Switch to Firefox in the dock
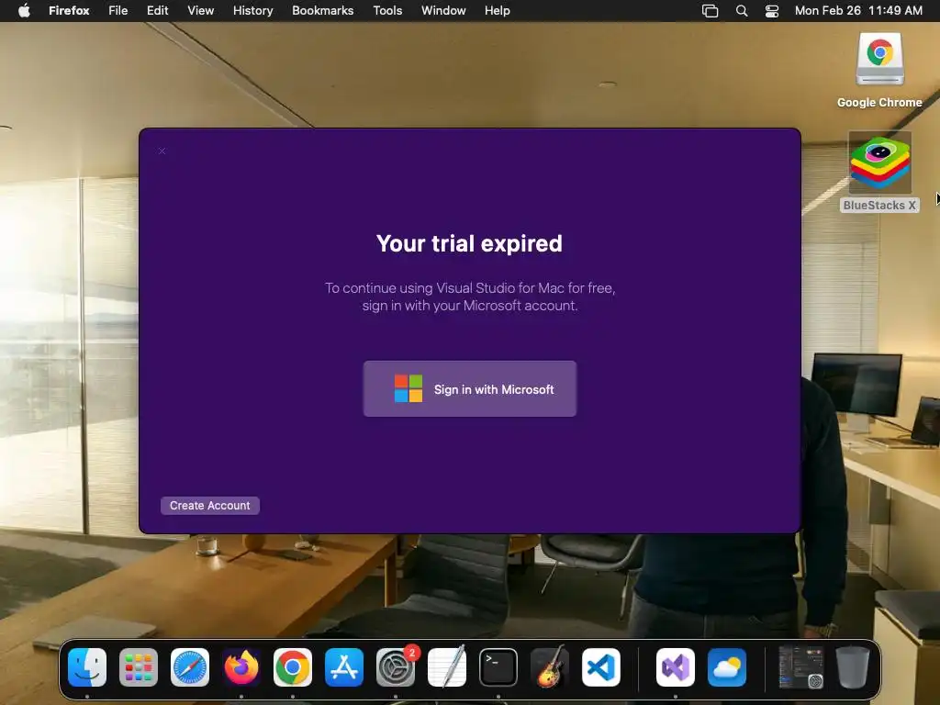Viewport: 940px width, 705px height. 241,667
